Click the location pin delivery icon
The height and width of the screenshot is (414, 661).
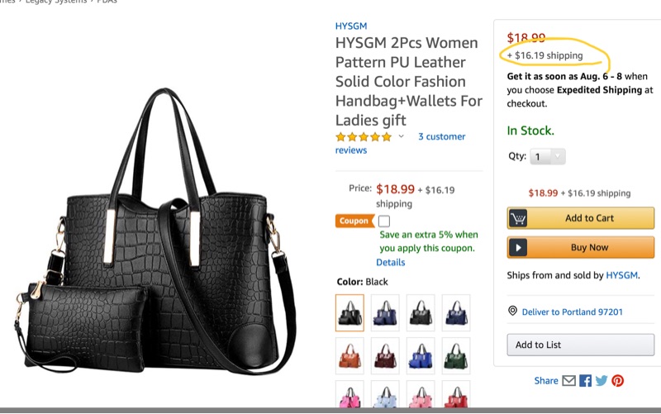pyautogui.click(x=512, y=312)
